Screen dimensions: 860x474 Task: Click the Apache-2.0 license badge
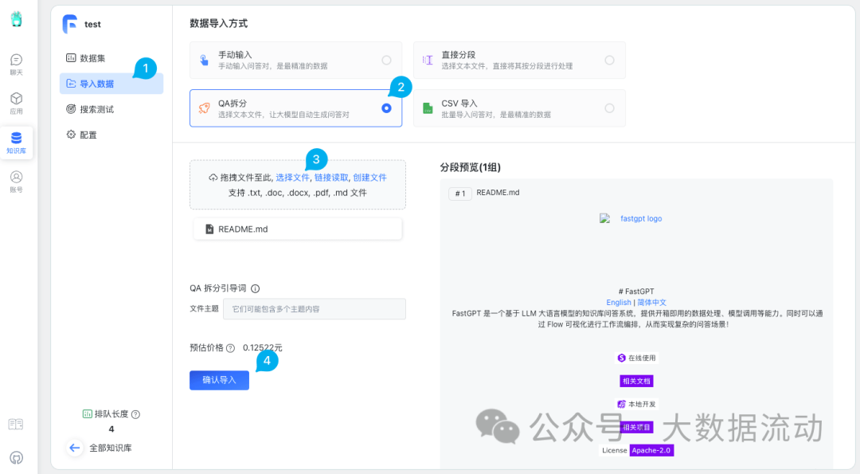[651, 450]
